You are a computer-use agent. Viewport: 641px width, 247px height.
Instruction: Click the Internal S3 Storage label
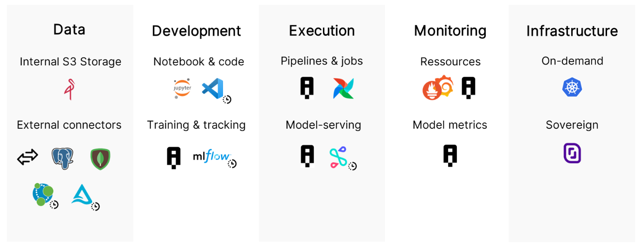tap(70, 62)
